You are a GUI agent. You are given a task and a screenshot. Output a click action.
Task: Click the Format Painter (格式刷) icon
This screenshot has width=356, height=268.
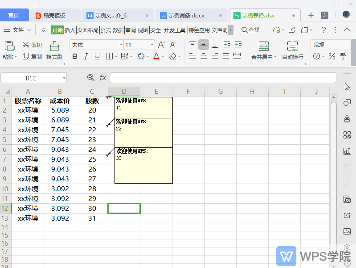(54, 46)
